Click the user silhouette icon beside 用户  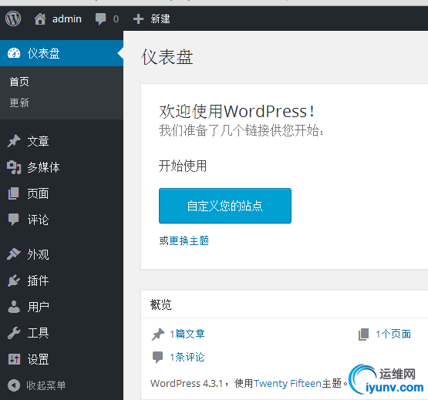14,307
